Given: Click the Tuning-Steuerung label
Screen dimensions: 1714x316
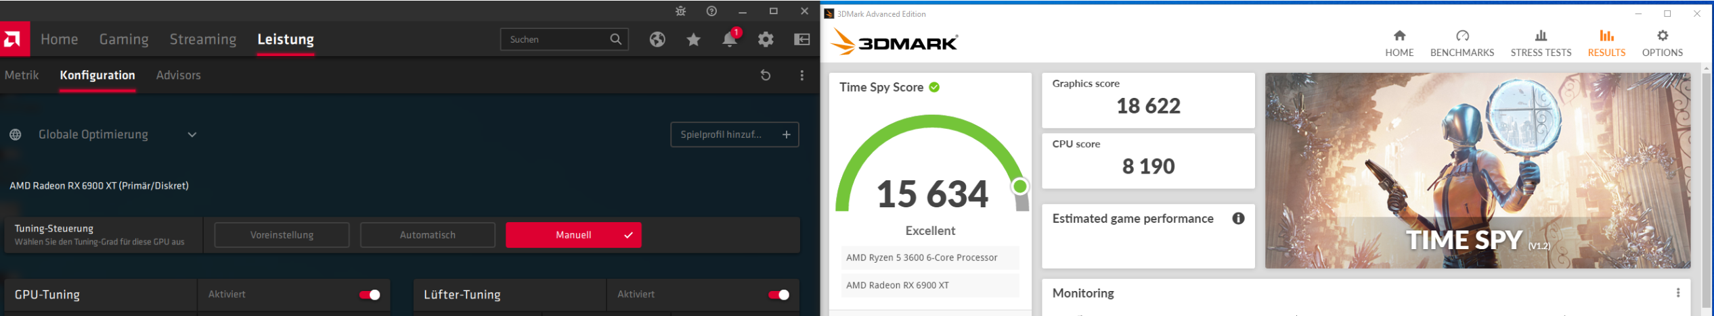Looking at the screenshot, I should [x=54, y=228].
